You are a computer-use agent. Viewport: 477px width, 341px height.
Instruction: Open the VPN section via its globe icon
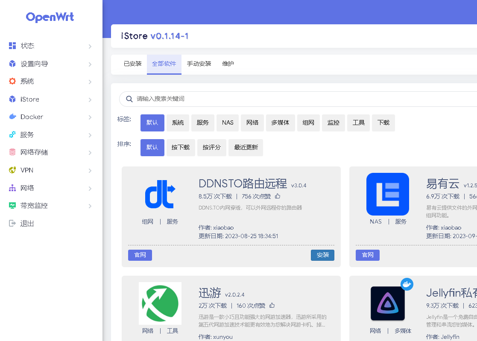pos(12,170)
